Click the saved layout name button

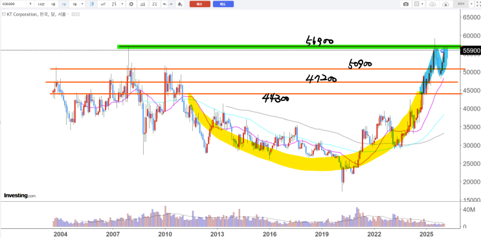(x=461, y=4)
